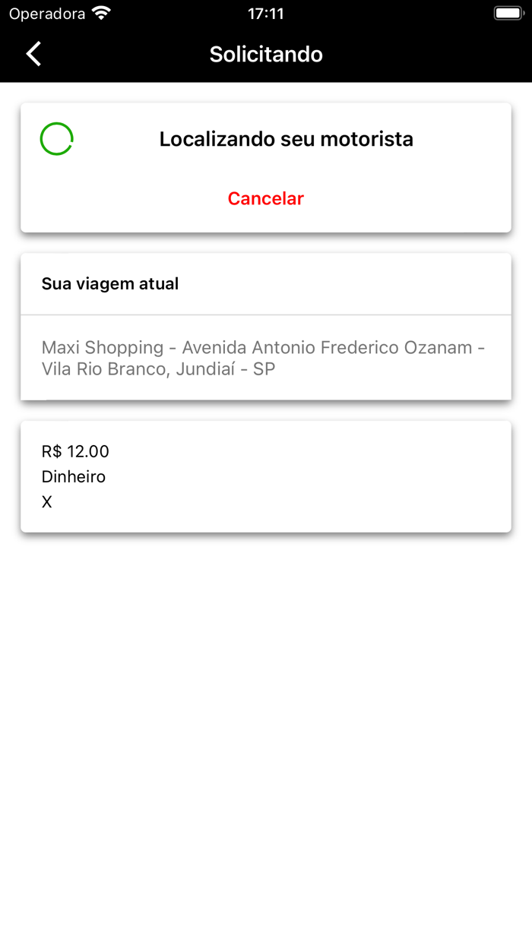Screen dimensions: 532x945
Task: Select the Solicitando title in header
Action: tap(265, 54)
